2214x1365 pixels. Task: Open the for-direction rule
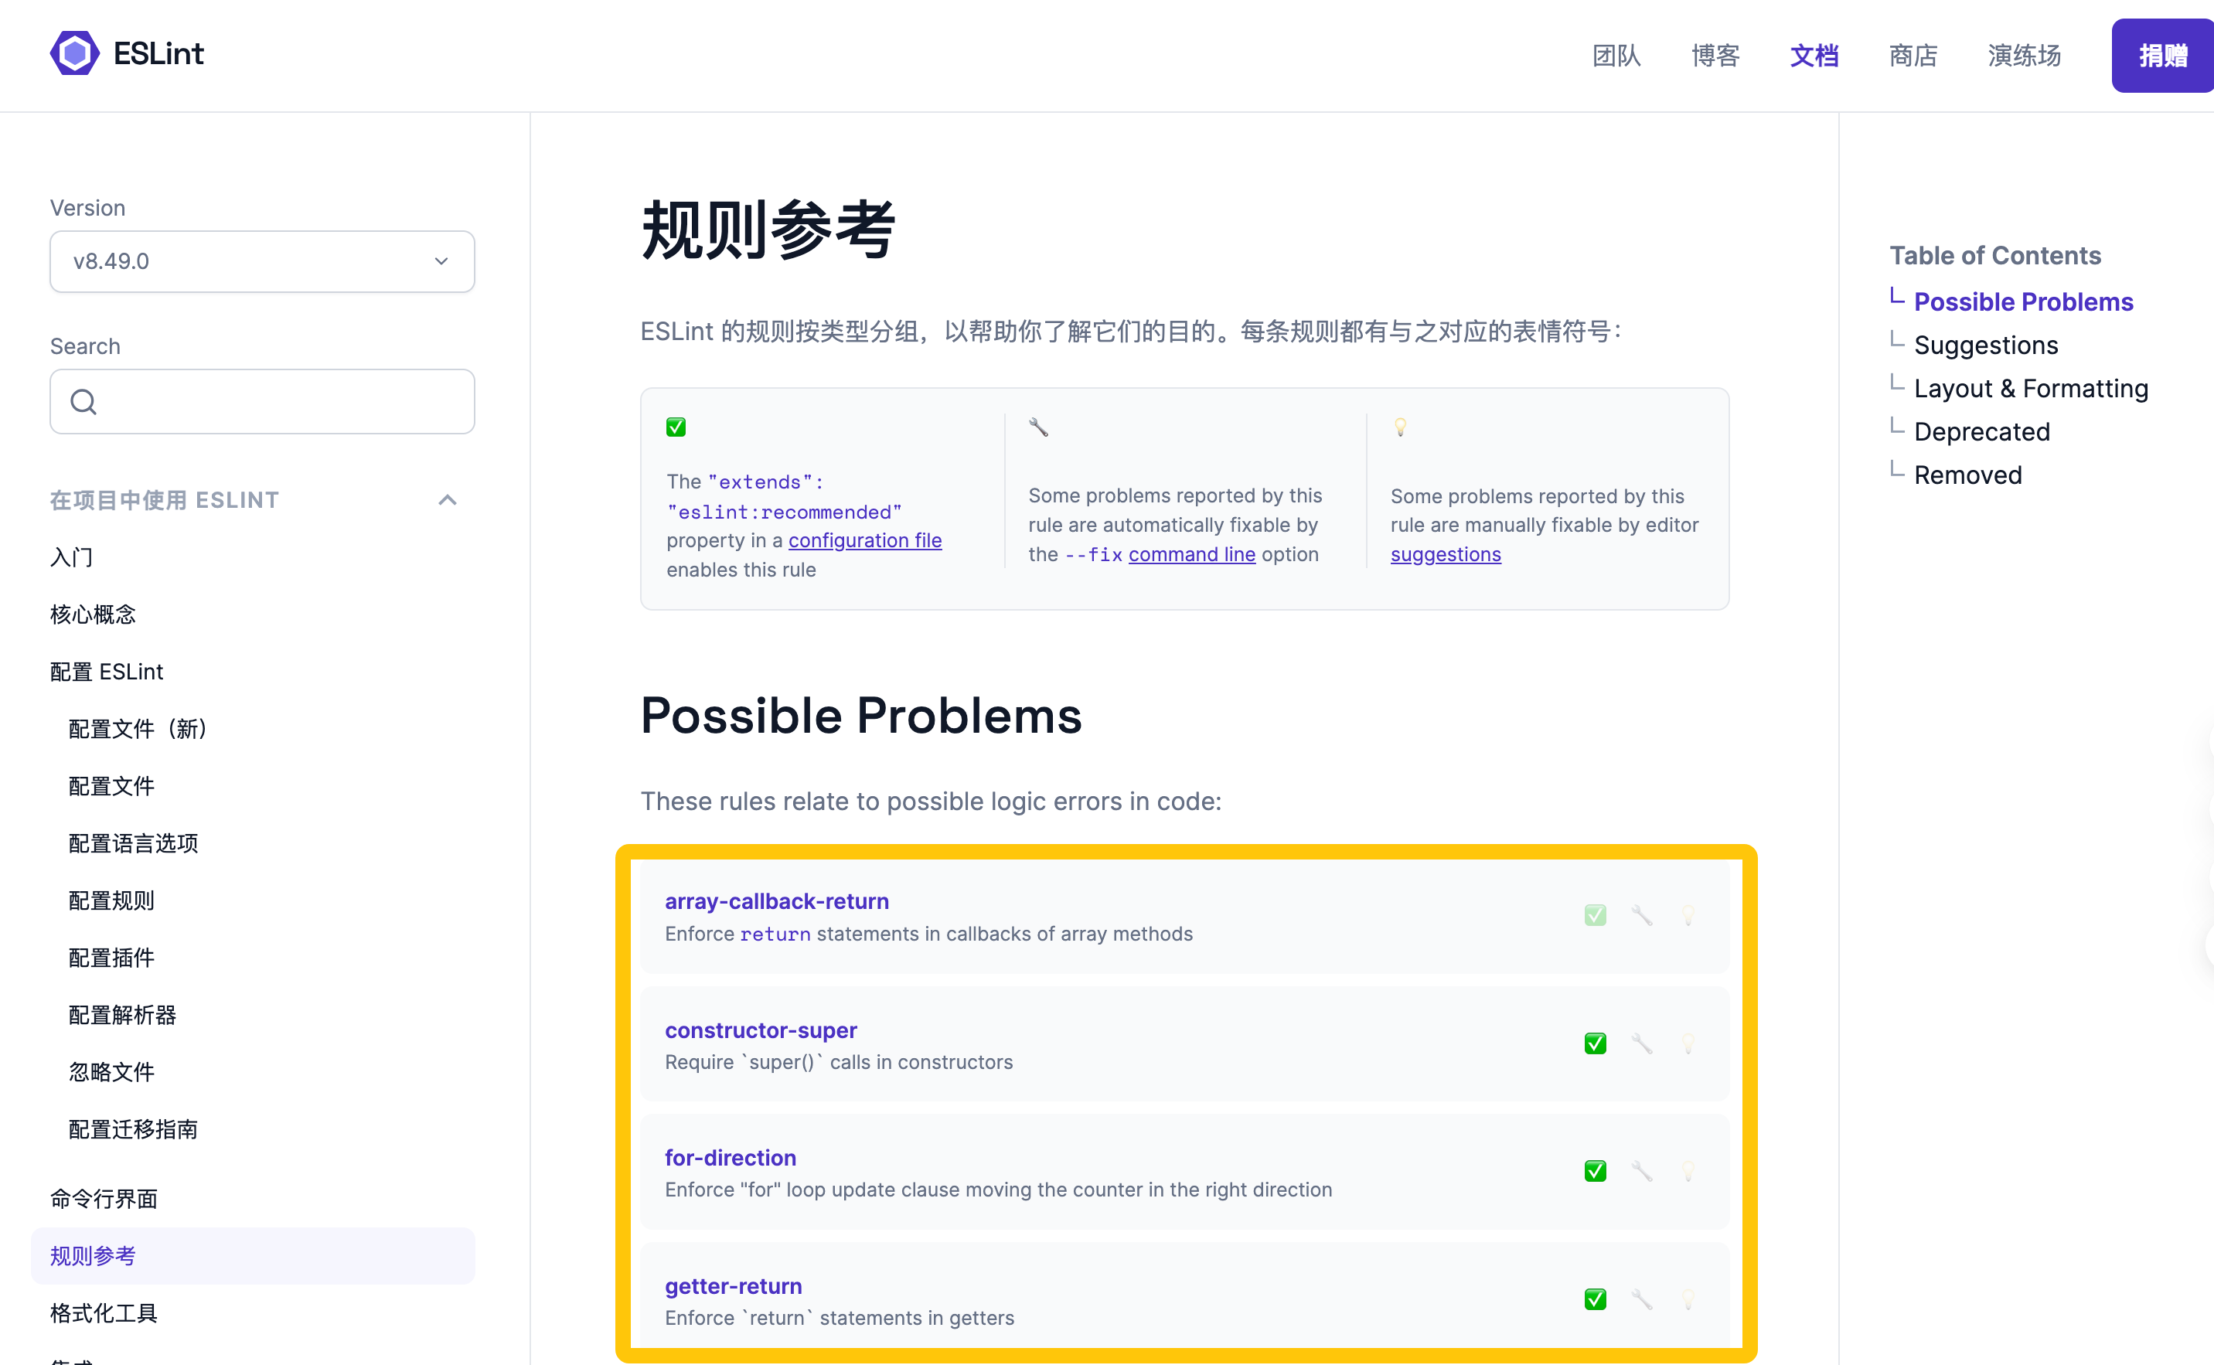coord(731,1157)
